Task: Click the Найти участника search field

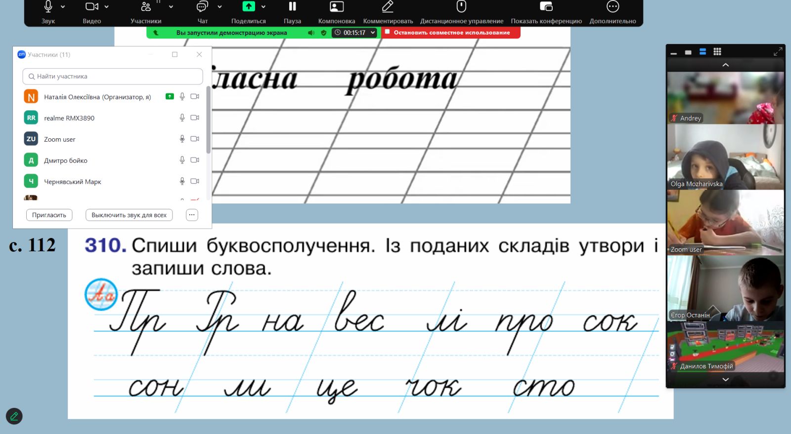Action: (113, 77)
